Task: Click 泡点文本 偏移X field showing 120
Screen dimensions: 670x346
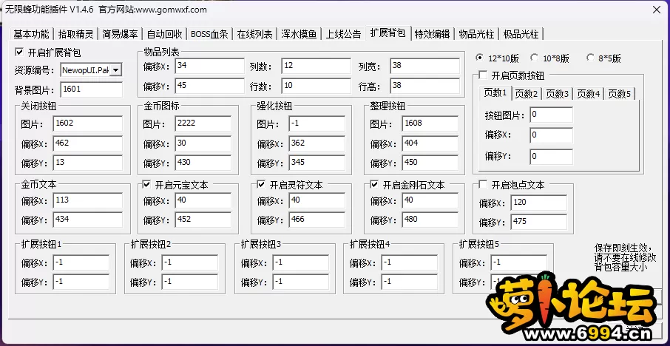Action: pos(538,203)
